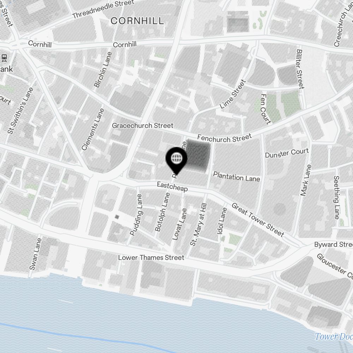Select the Threadneedle Street label
This screenshot has height=353, width=353.
tap(103, 9)
